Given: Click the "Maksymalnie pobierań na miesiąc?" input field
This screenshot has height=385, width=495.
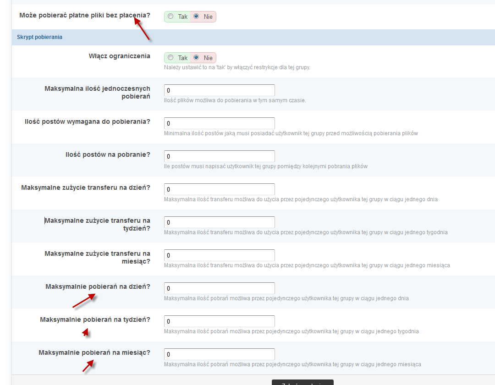Looking at the screenshot, I should tap(219, 354).
